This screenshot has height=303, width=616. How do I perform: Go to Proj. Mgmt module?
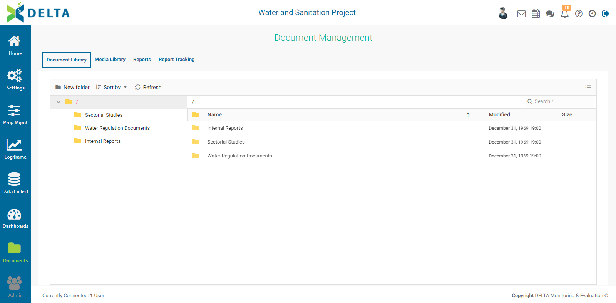[x=15, y=114]
